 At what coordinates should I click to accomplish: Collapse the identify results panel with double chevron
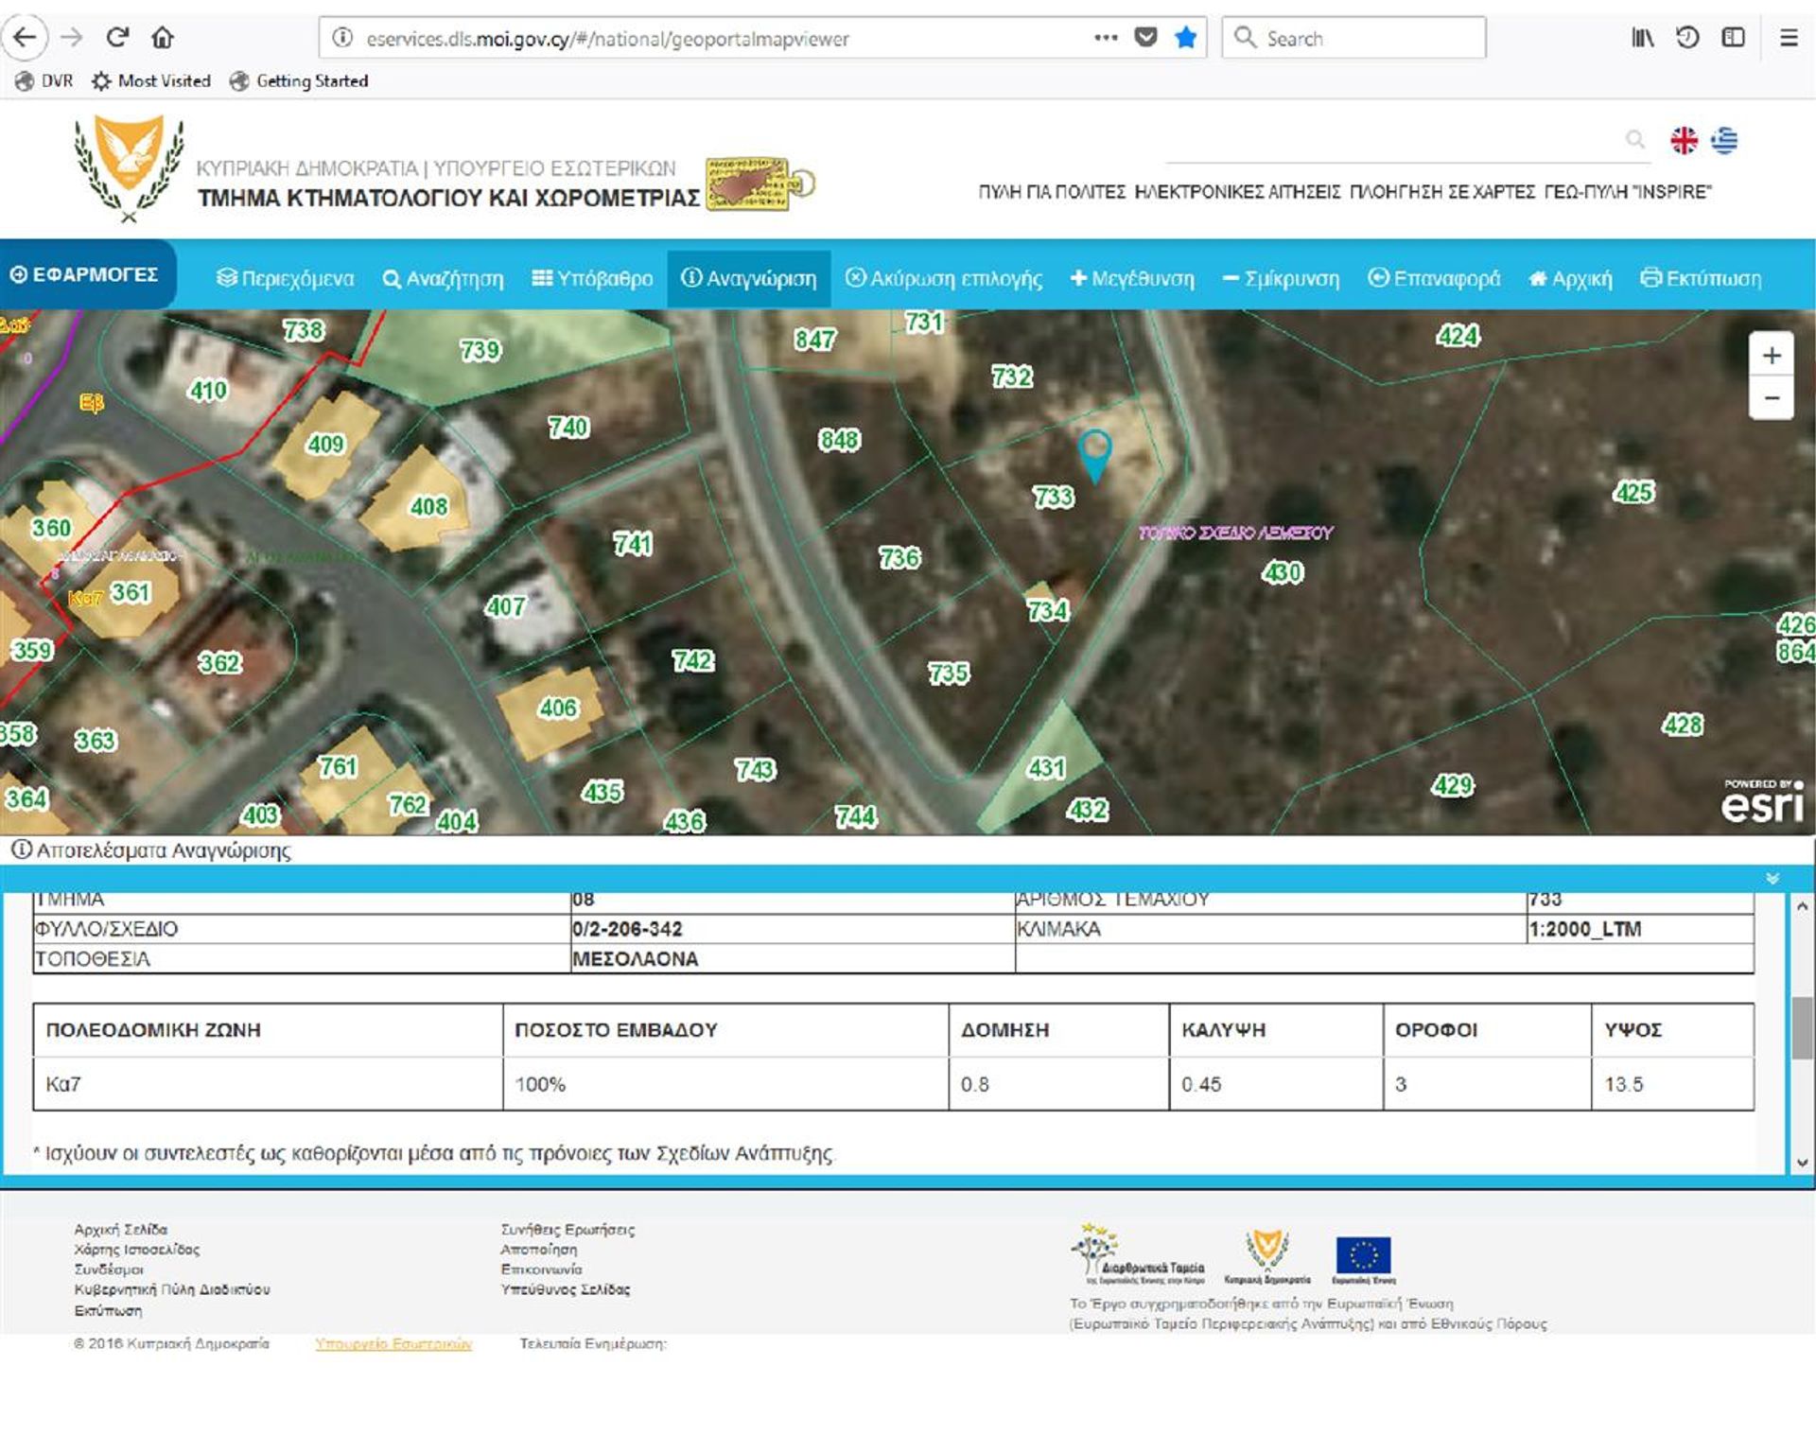pos(1772,879)
